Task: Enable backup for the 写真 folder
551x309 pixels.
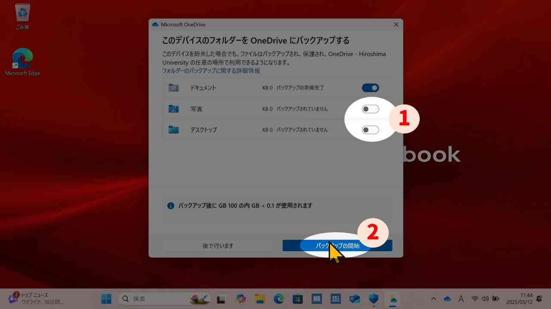Action: tap(370, 109)
